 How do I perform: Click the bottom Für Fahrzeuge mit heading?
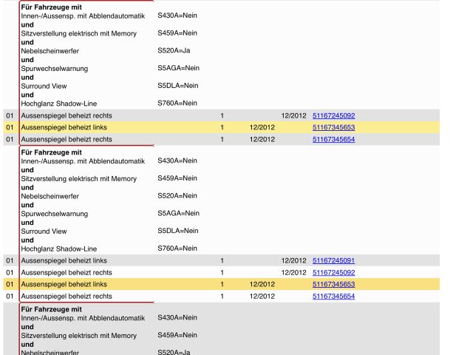50,309
